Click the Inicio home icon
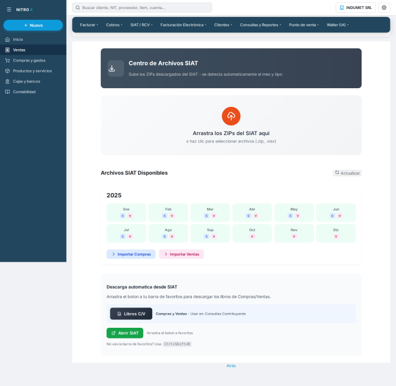Screen dimensions: 396x386 7,40
